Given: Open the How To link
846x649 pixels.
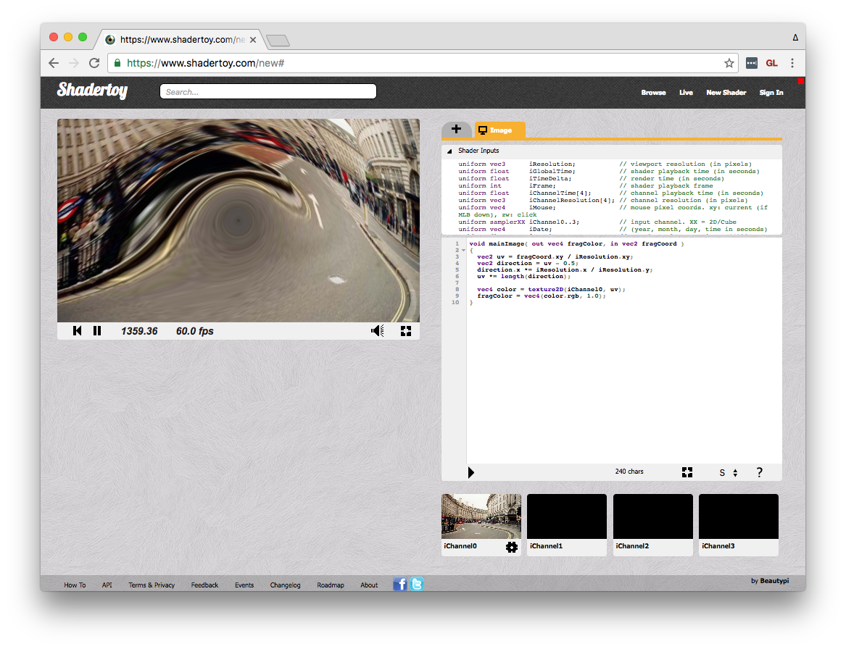Looking at the screenshot, I should [x=75, y=585].
